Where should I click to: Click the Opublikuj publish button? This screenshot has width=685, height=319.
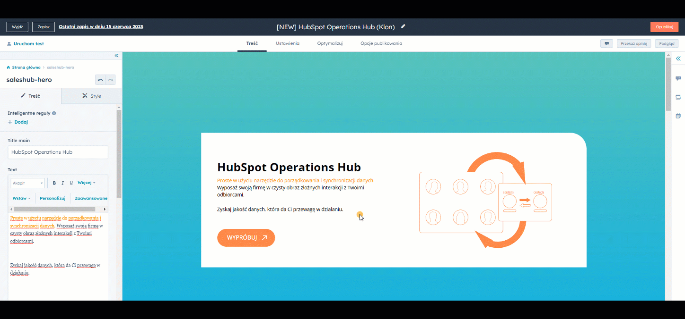click(664, 27)
